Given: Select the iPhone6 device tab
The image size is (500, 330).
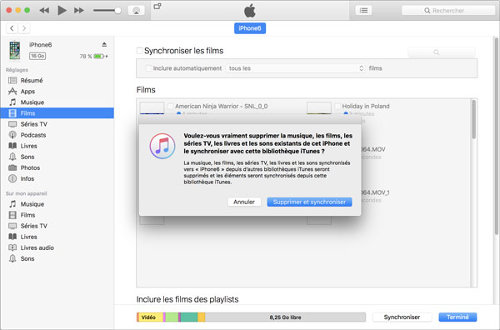Looking at the screenshot, I should point(250,28).
